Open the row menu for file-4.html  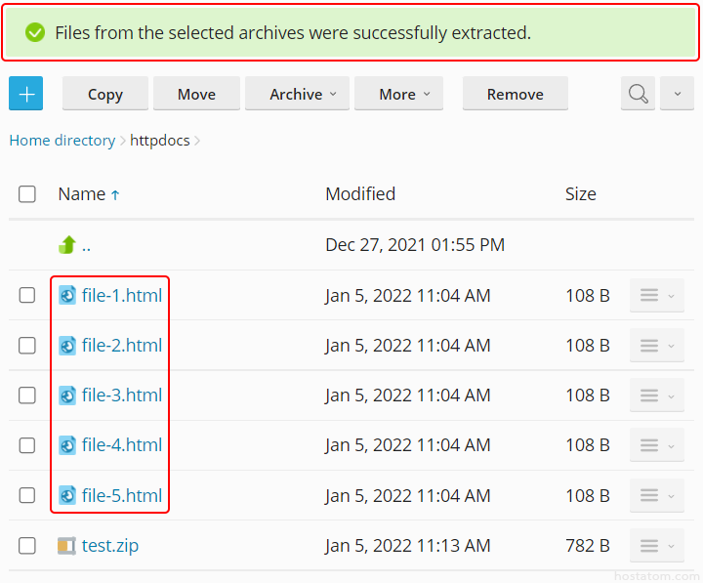(x=656, y=445)
